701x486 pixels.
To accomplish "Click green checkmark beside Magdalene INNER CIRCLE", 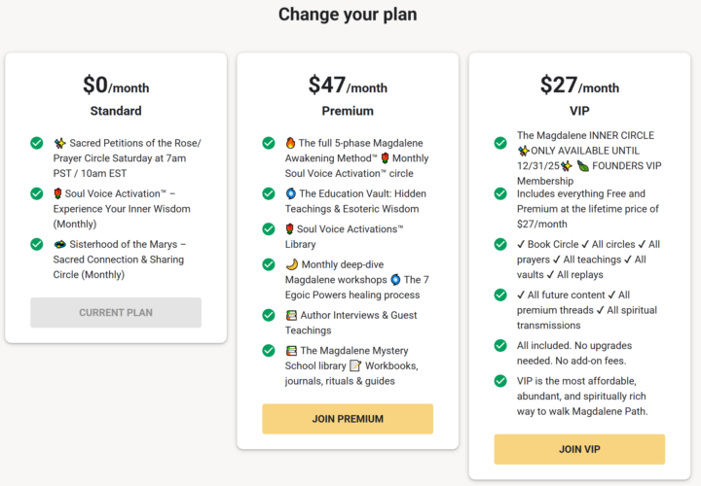I will (x=500, y=143).
